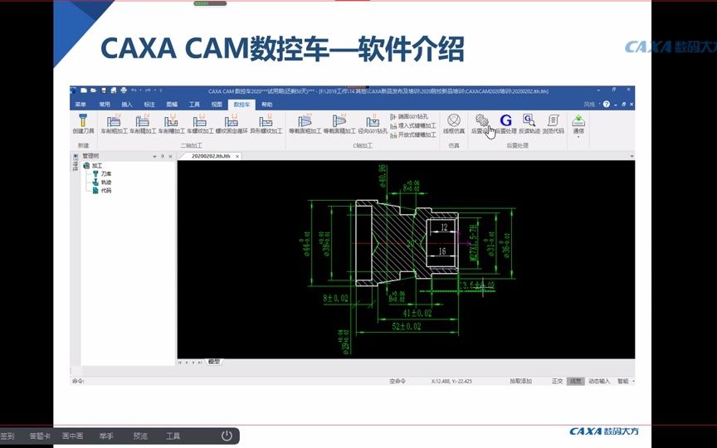Select 等截面粗加工 C-axis rough tool
Screen dimensions: 717x448
305,124
